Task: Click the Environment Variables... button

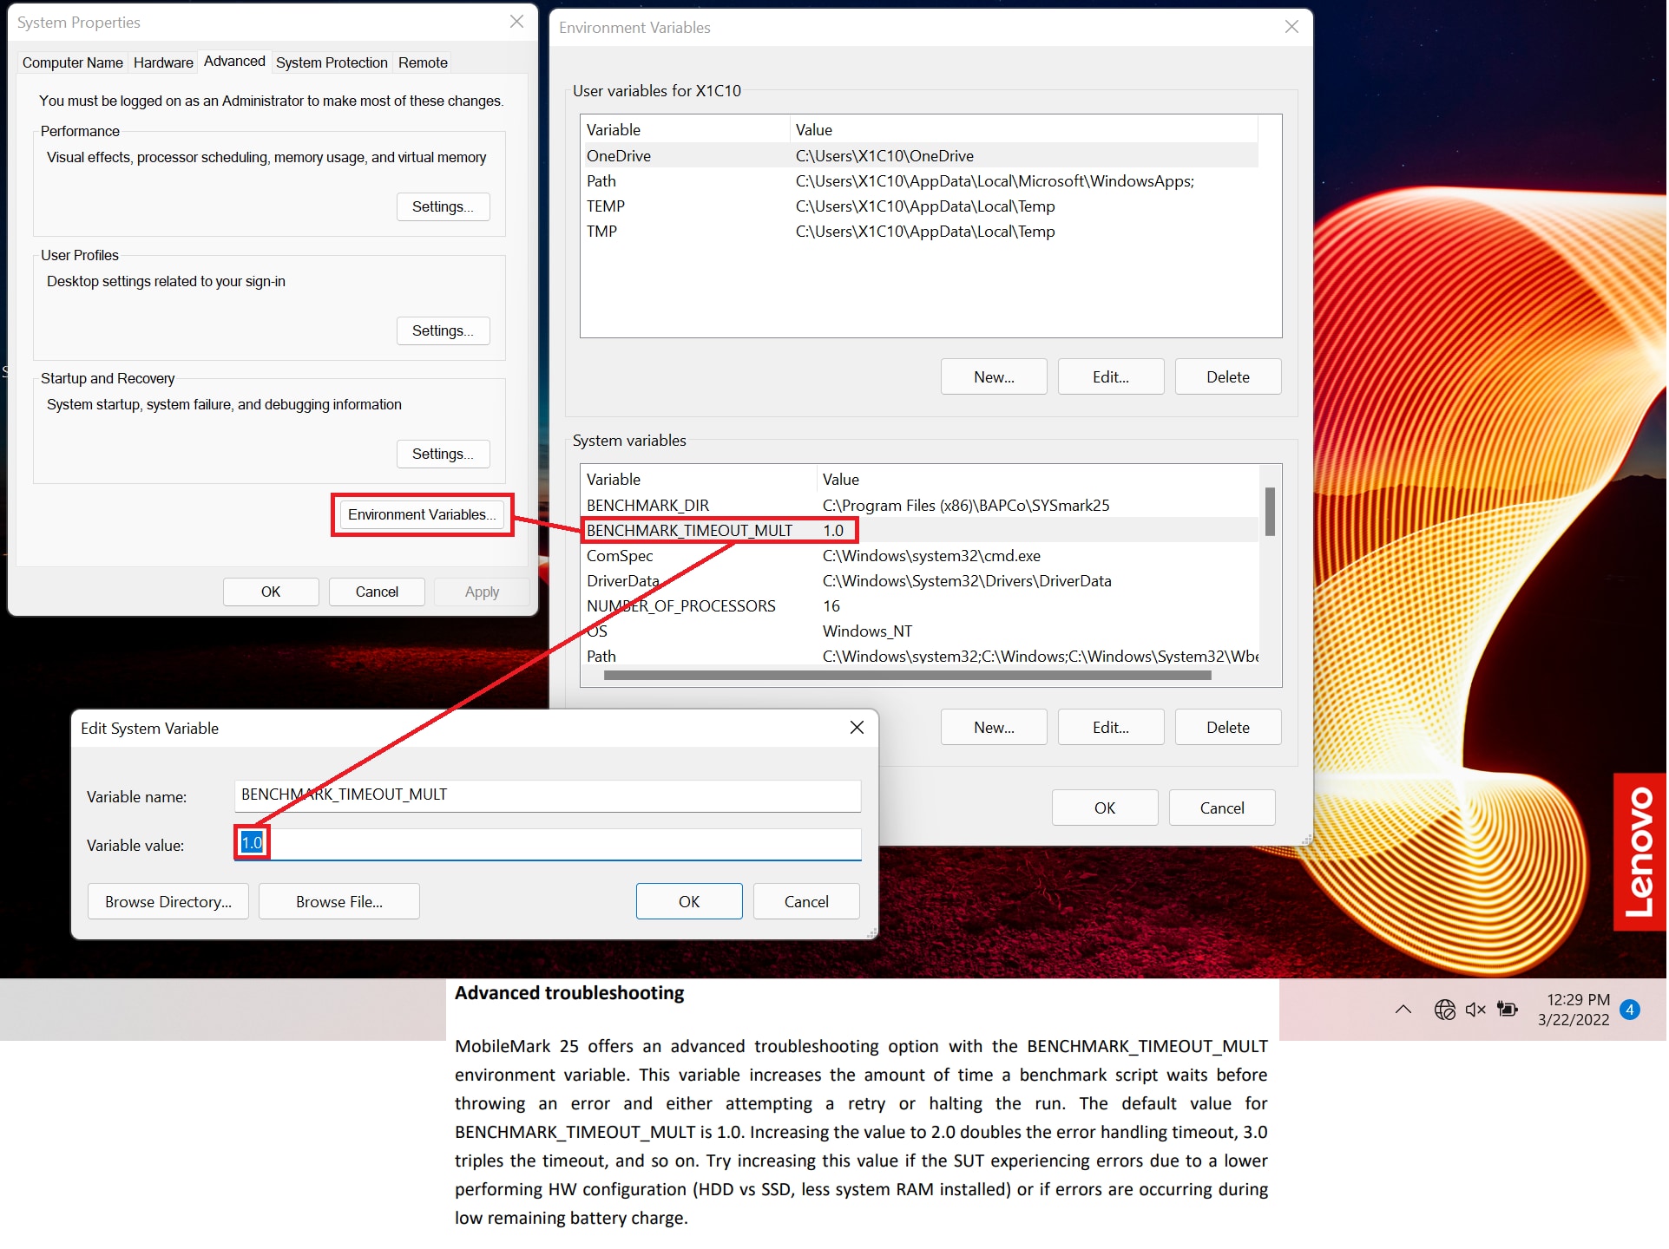Action: coord(422,514)
